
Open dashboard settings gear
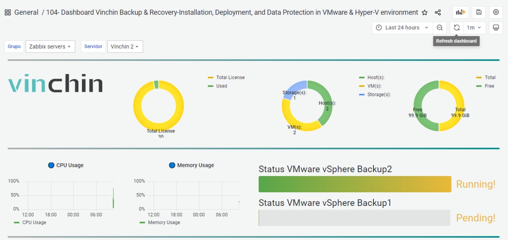[496, 12]
